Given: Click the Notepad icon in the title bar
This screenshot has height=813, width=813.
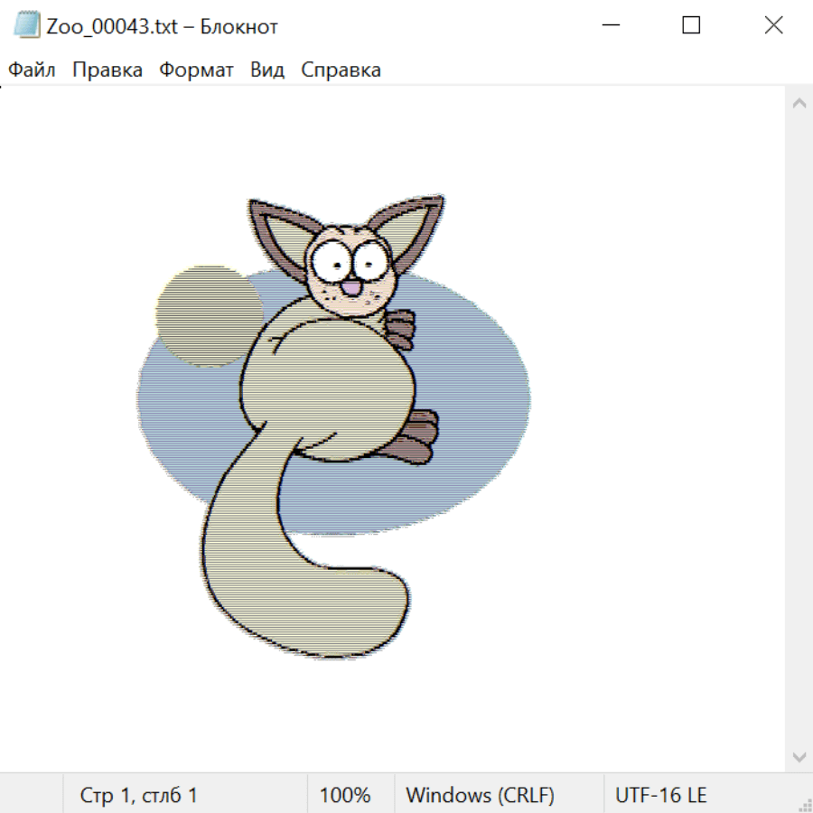Looking at the screenshot, I should [27, 25].
